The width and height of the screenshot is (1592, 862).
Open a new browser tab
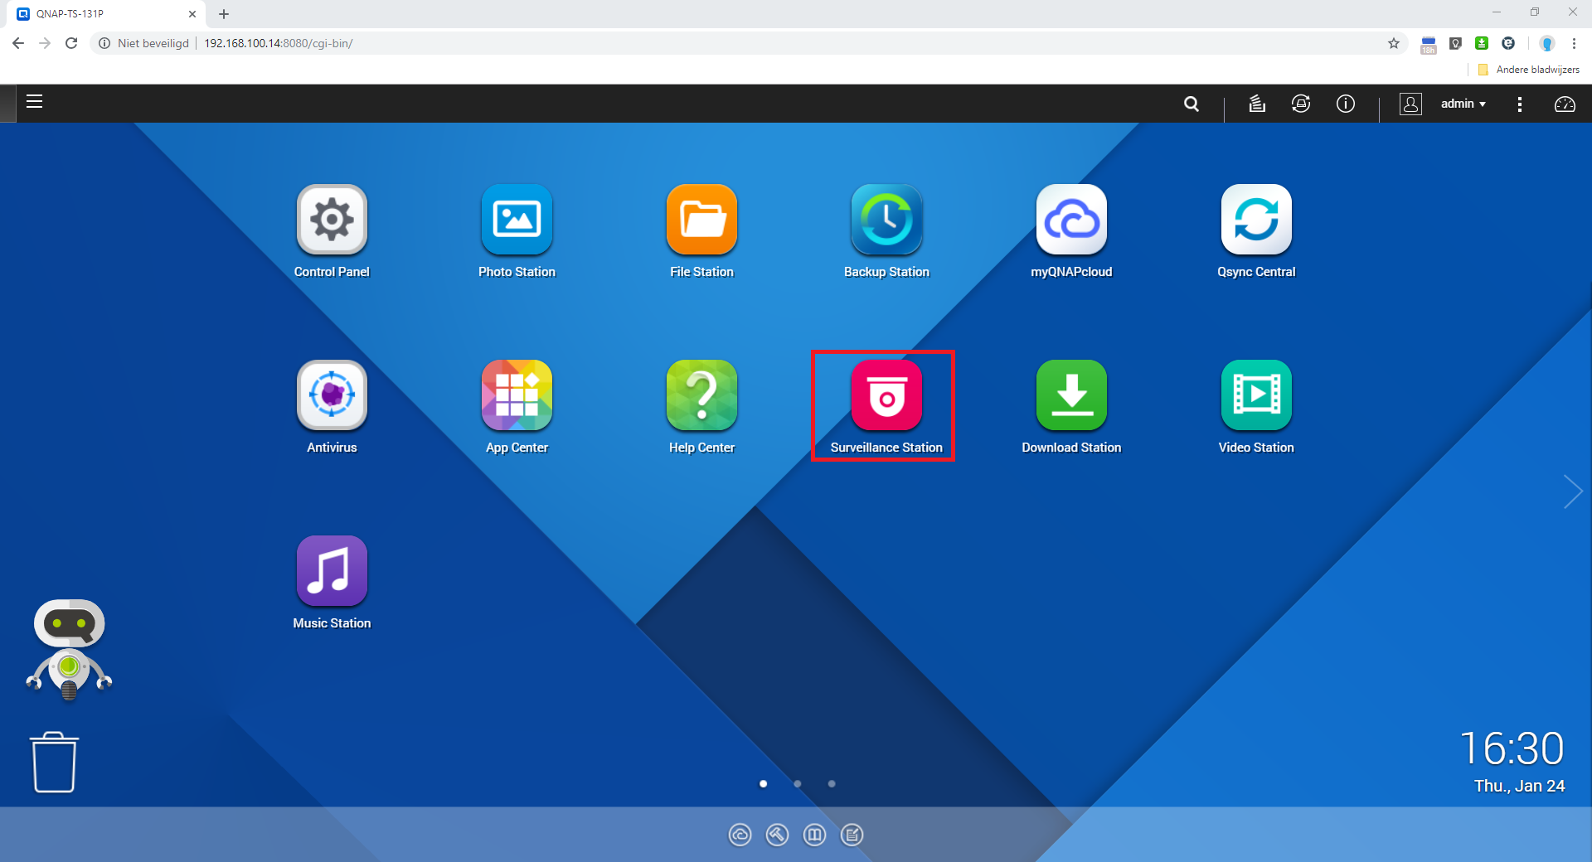pyautogui.click(x=224, y=14)
